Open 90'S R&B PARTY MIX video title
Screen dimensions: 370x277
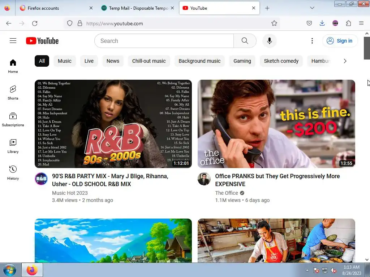point(110,180)
